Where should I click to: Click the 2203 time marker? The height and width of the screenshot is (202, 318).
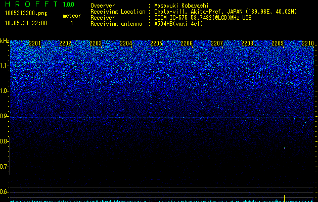96,43
